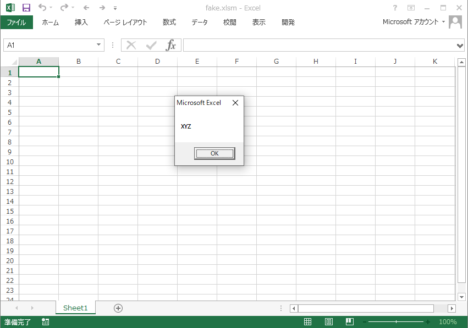Switch to Page Break Preview view
This screenshot has height=328, width=468.
tap(349, 322)
